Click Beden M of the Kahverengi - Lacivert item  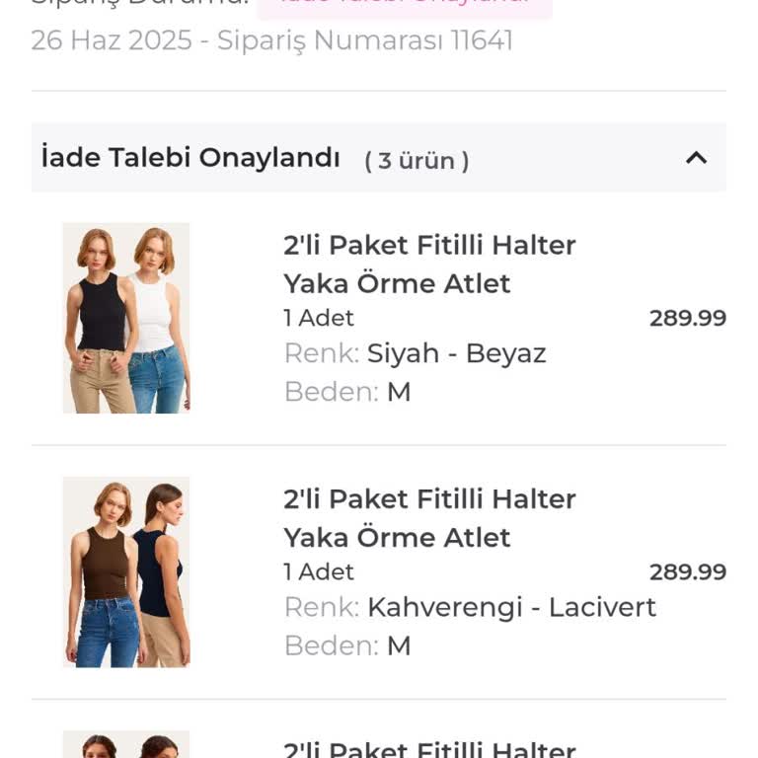[x=398, y=645]
